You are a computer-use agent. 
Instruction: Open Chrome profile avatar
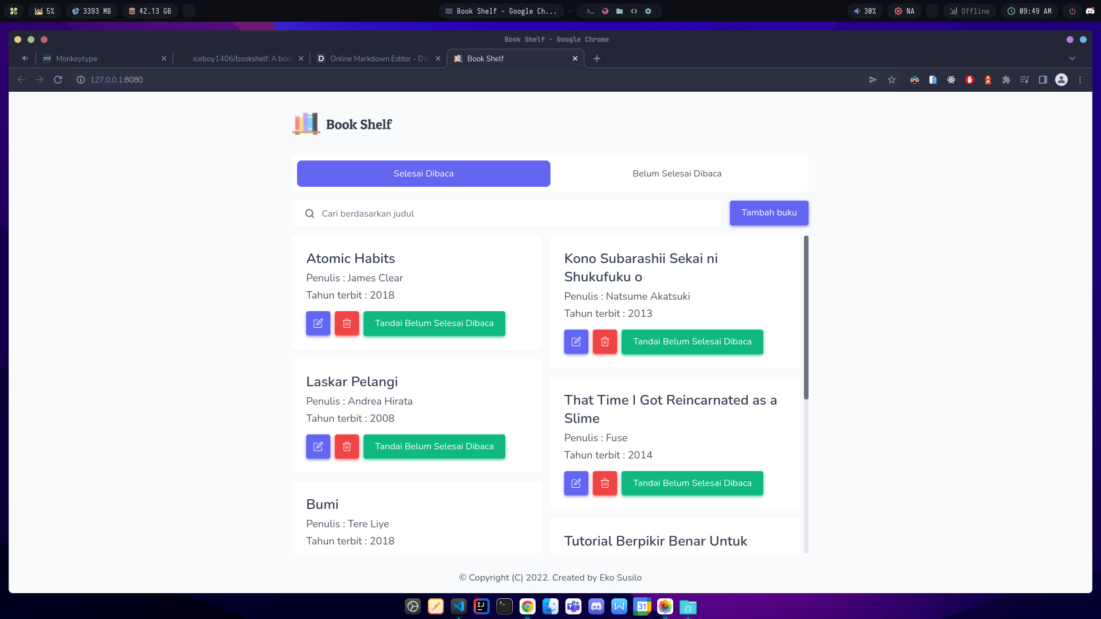click(x=1061, y=80)
